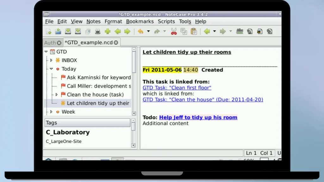Open the Redo history dropdown arrow
Image resolution: width=324 pixels, height=182 pixels.
[165, 31]
